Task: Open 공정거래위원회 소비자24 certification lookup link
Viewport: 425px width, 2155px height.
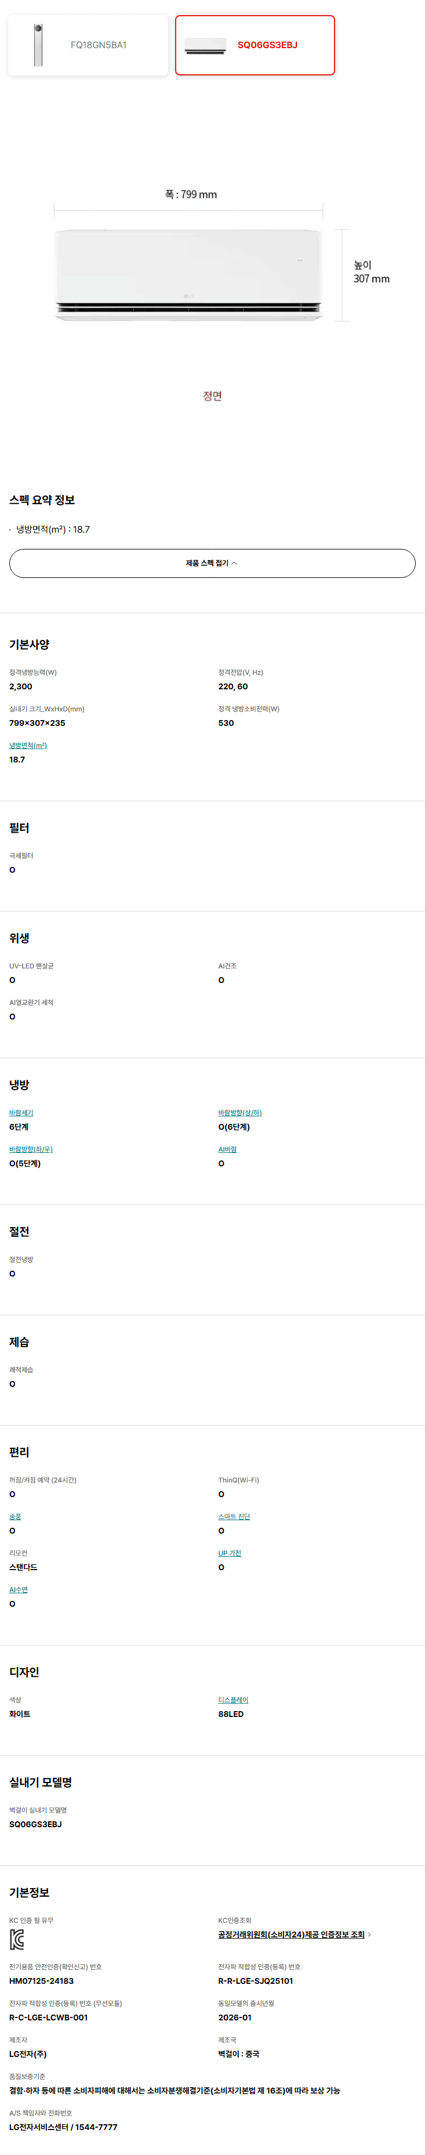Action: [x=291, y=1934]
